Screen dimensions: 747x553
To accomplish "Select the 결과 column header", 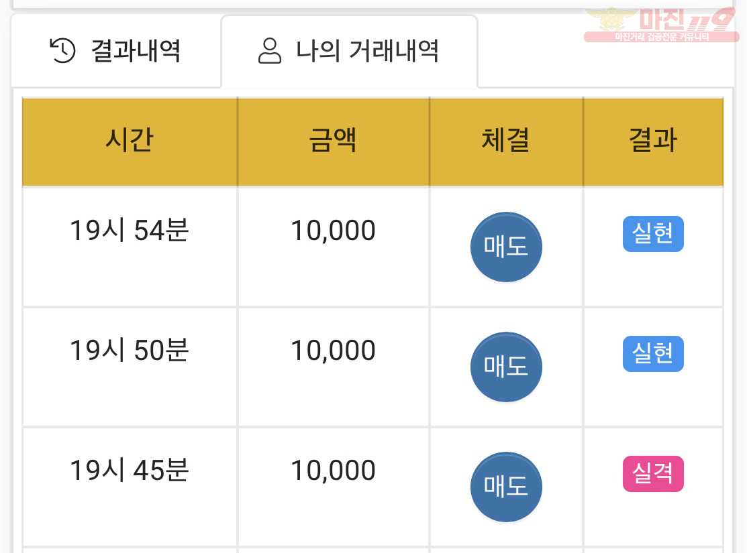I will 653,141.
